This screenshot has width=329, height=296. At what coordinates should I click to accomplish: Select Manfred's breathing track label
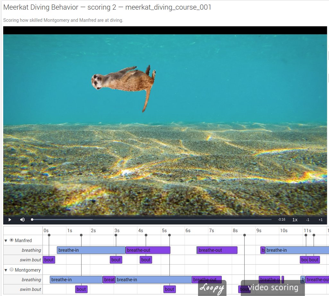(x=31, y=250)
